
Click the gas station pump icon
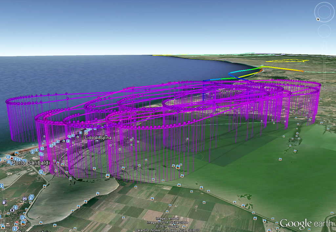coord(4,202)
